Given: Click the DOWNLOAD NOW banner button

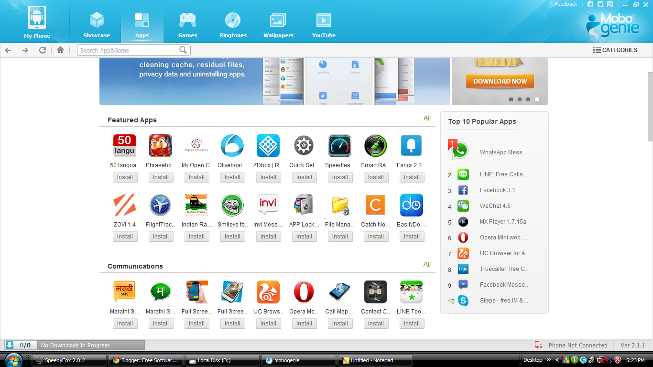Looking at the screenshot, I should coord(500,81).
